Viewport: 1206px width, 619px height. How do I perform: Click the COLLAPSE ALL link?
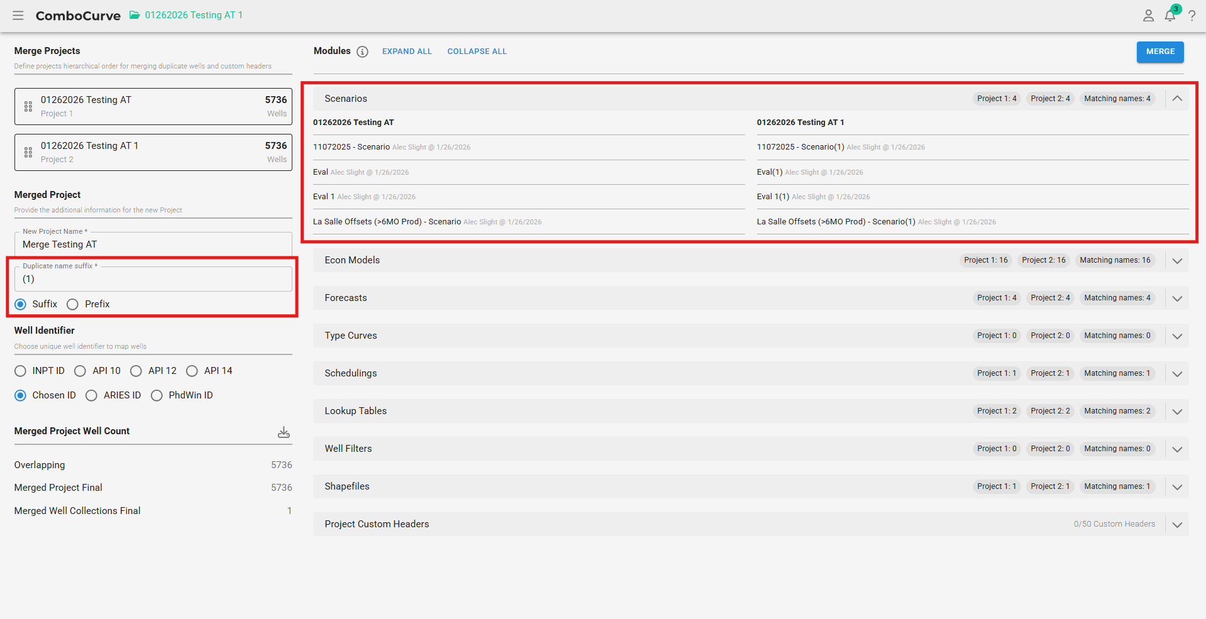(477, 52)
